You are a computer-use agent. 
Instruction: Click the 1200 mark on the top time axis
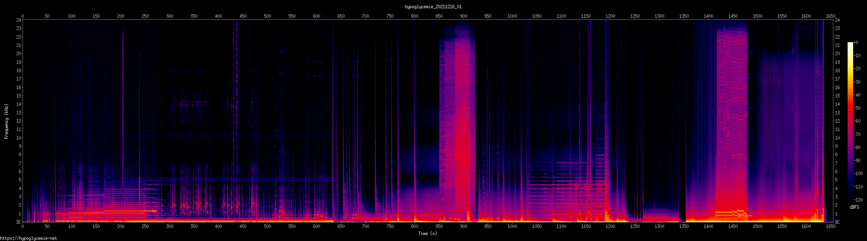point(610,16)
